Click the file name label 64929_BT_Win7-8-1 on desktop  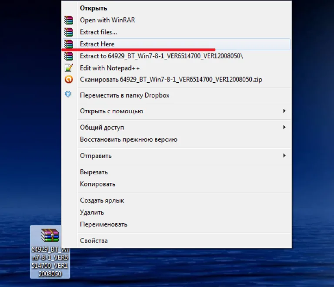50,261
